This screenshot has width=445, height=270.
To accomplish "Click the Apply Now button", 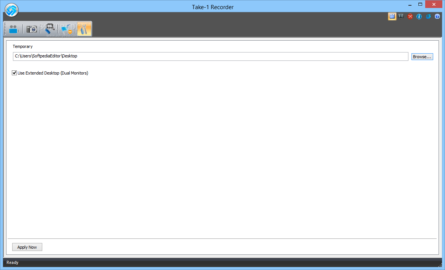I will point(27,247).
